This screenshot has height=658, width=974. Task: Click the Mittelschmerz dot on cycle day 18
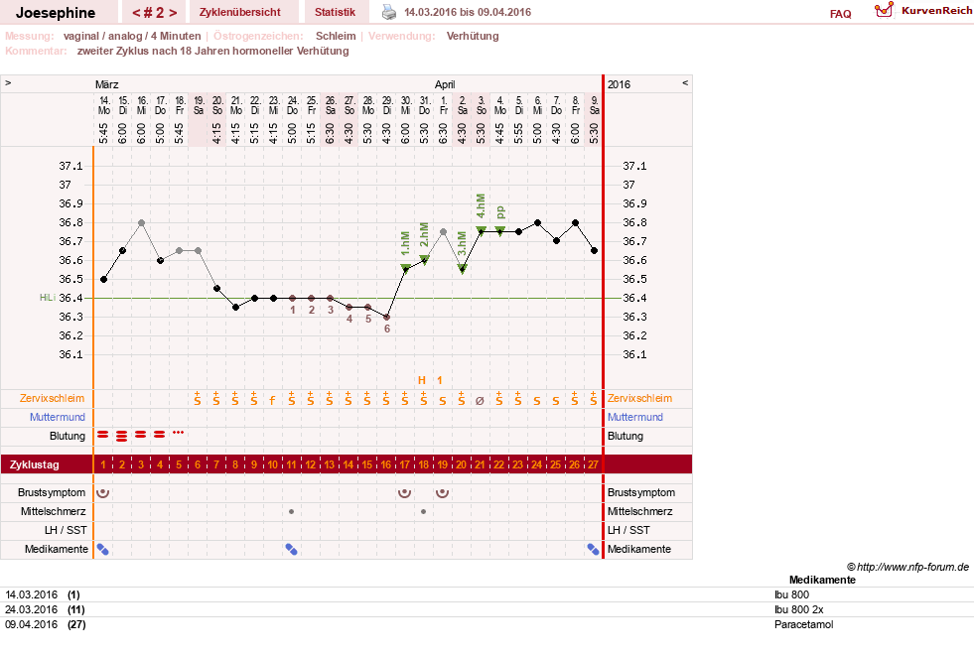pos(424,511)
